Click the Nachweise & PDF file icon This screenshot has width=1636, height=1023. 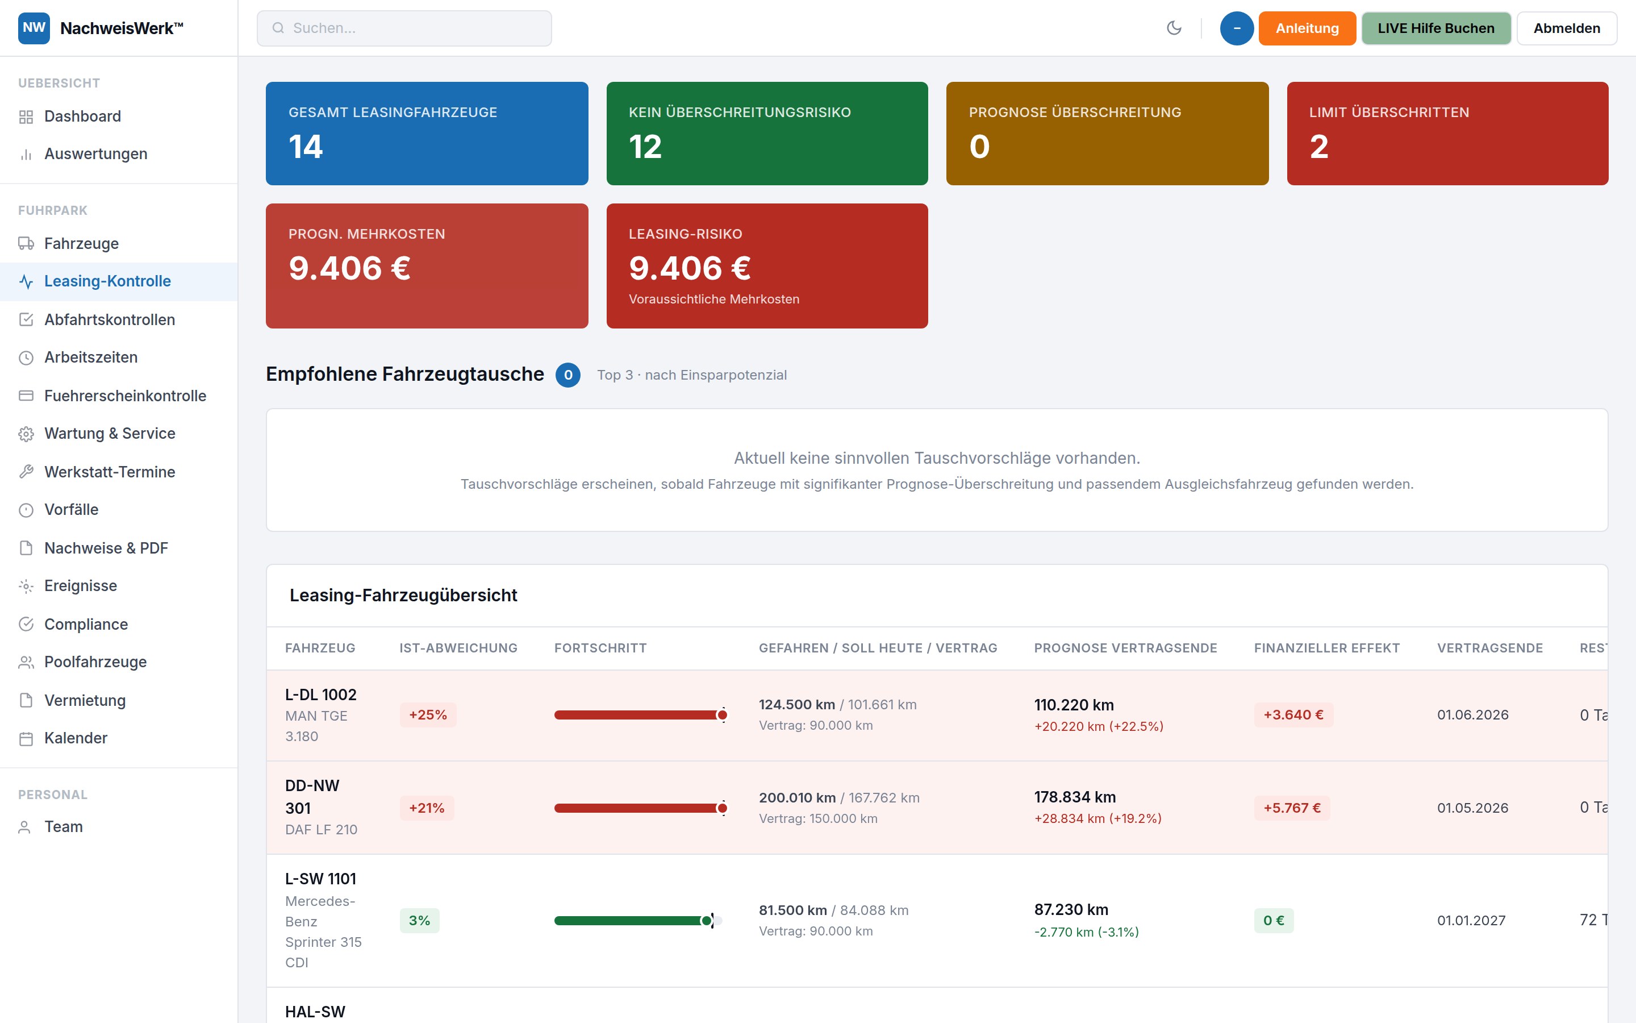[x=26, y=548]
